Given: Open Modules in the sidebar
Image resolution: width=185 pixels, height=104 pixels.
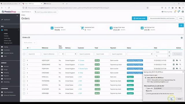Looking at the screenshot, I should 6,66.
